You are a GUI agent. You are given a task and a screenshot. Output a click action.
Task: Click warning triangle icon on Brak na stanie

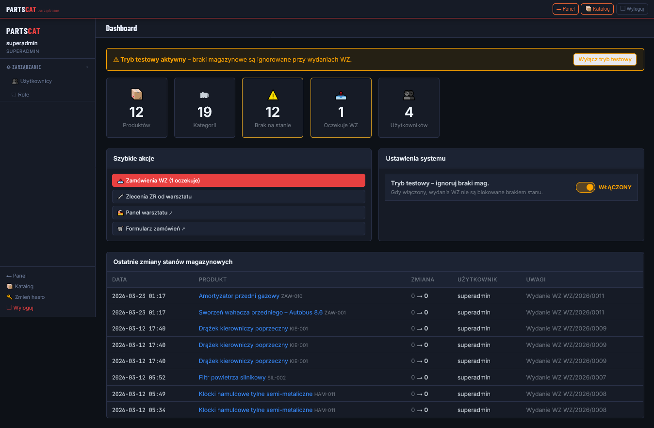[273, 95]
